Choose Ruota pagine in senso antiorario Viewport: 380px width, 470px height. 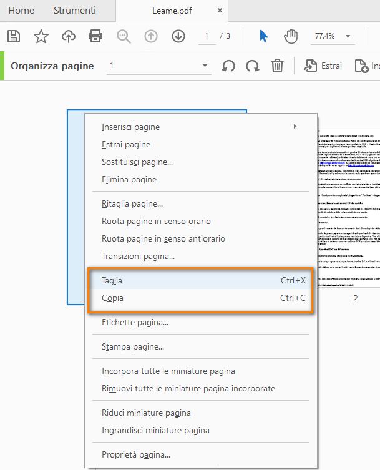tap(201, 238)
